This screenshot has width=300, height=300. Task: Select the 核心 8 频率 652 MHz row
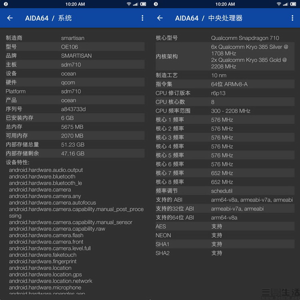coord(225,182)
